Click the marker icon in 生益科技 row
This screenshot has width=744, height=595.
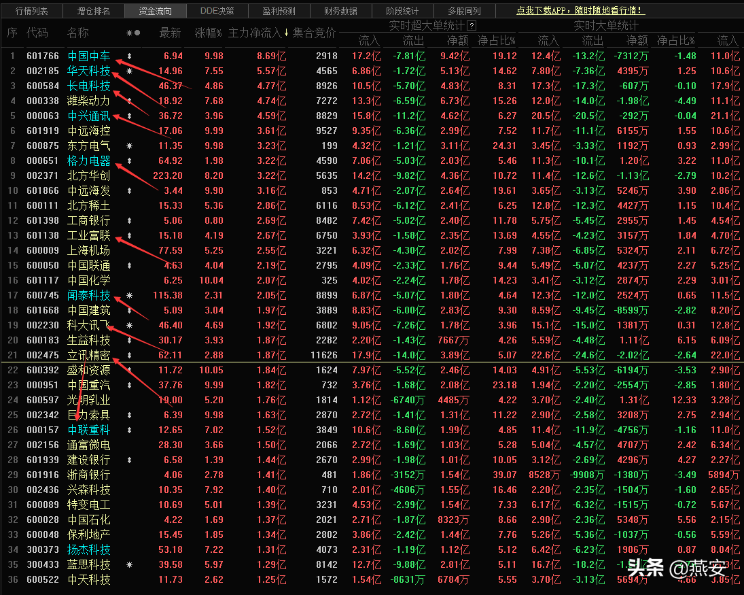[x=130, y=341]
